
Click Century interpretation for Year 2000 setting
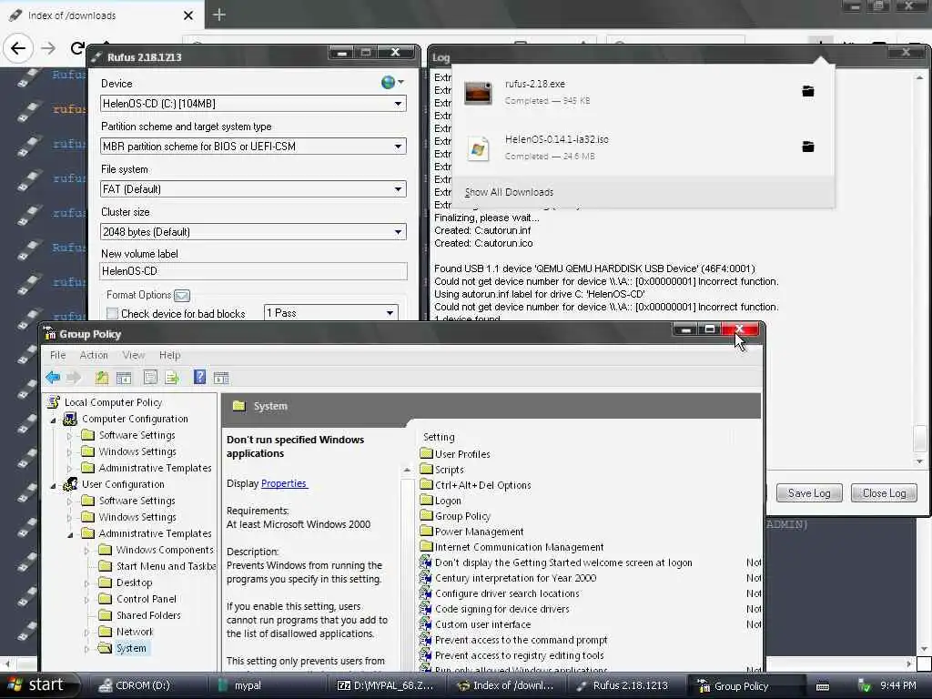point(515,578)
